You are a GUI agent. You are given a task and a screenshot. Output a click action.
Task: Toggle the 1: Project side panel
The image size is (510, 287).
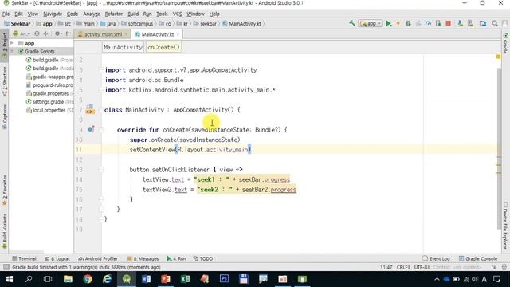(x=5, y=45)
